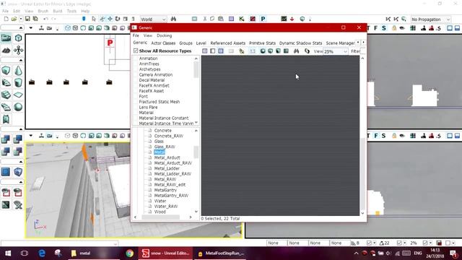Toggle list view layout icon in Generic browser
Screen dimensions: 462x260
[205, 51]
